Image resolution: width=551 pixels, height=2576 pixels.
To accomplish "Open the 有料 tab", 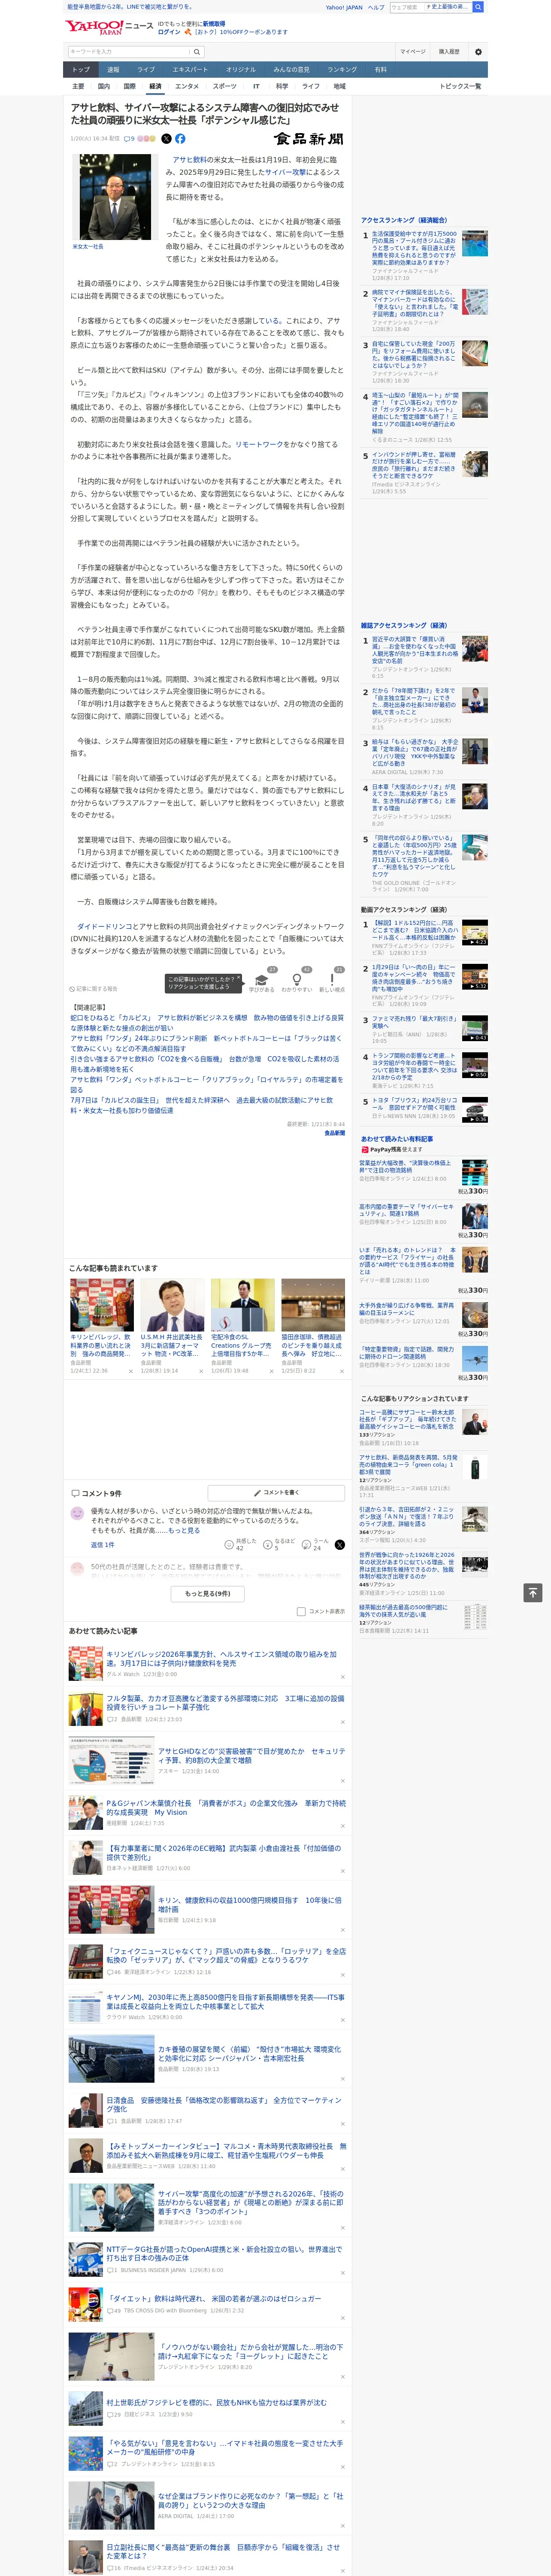I will click(x=380, y=70).
